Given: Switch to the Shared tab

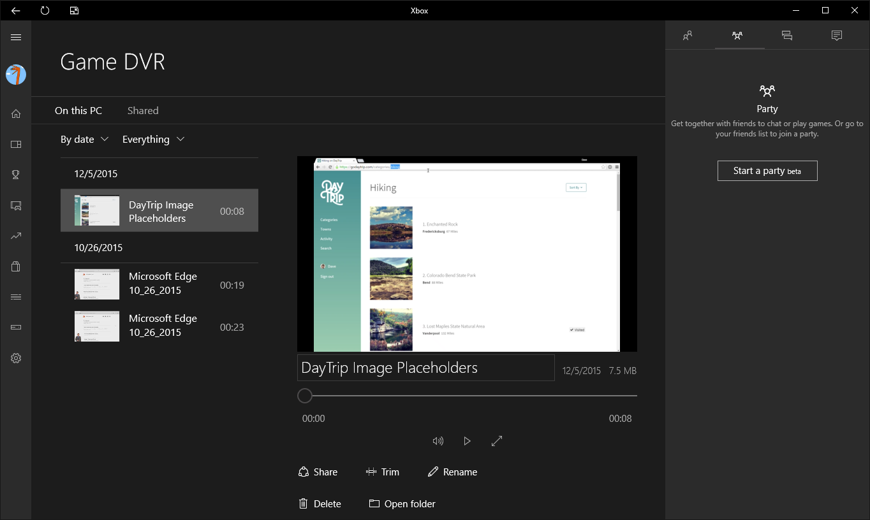Looking at the screenshot, I should (x=143, y=111).
